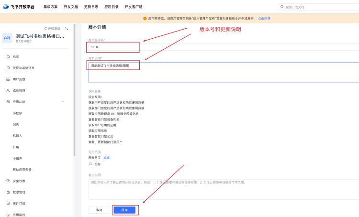Click the 总览 home icon
This screenshot has height=217, width=359.
8,57
